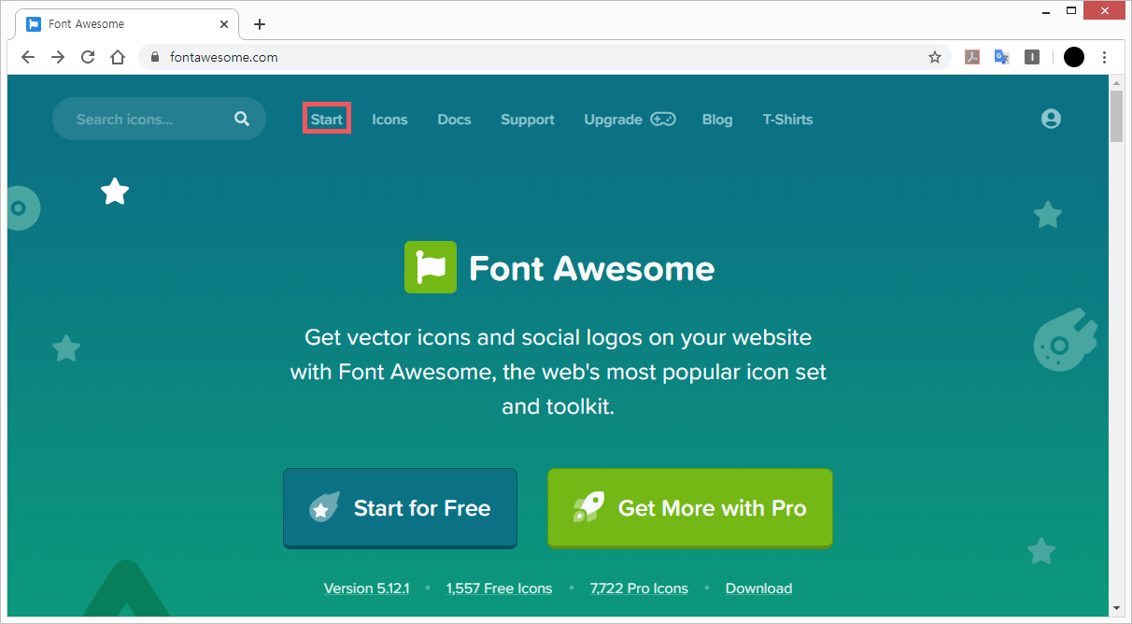Click Get More with Pro button
The width and height of the screenshot is (1132, 624).
point(690,508)
